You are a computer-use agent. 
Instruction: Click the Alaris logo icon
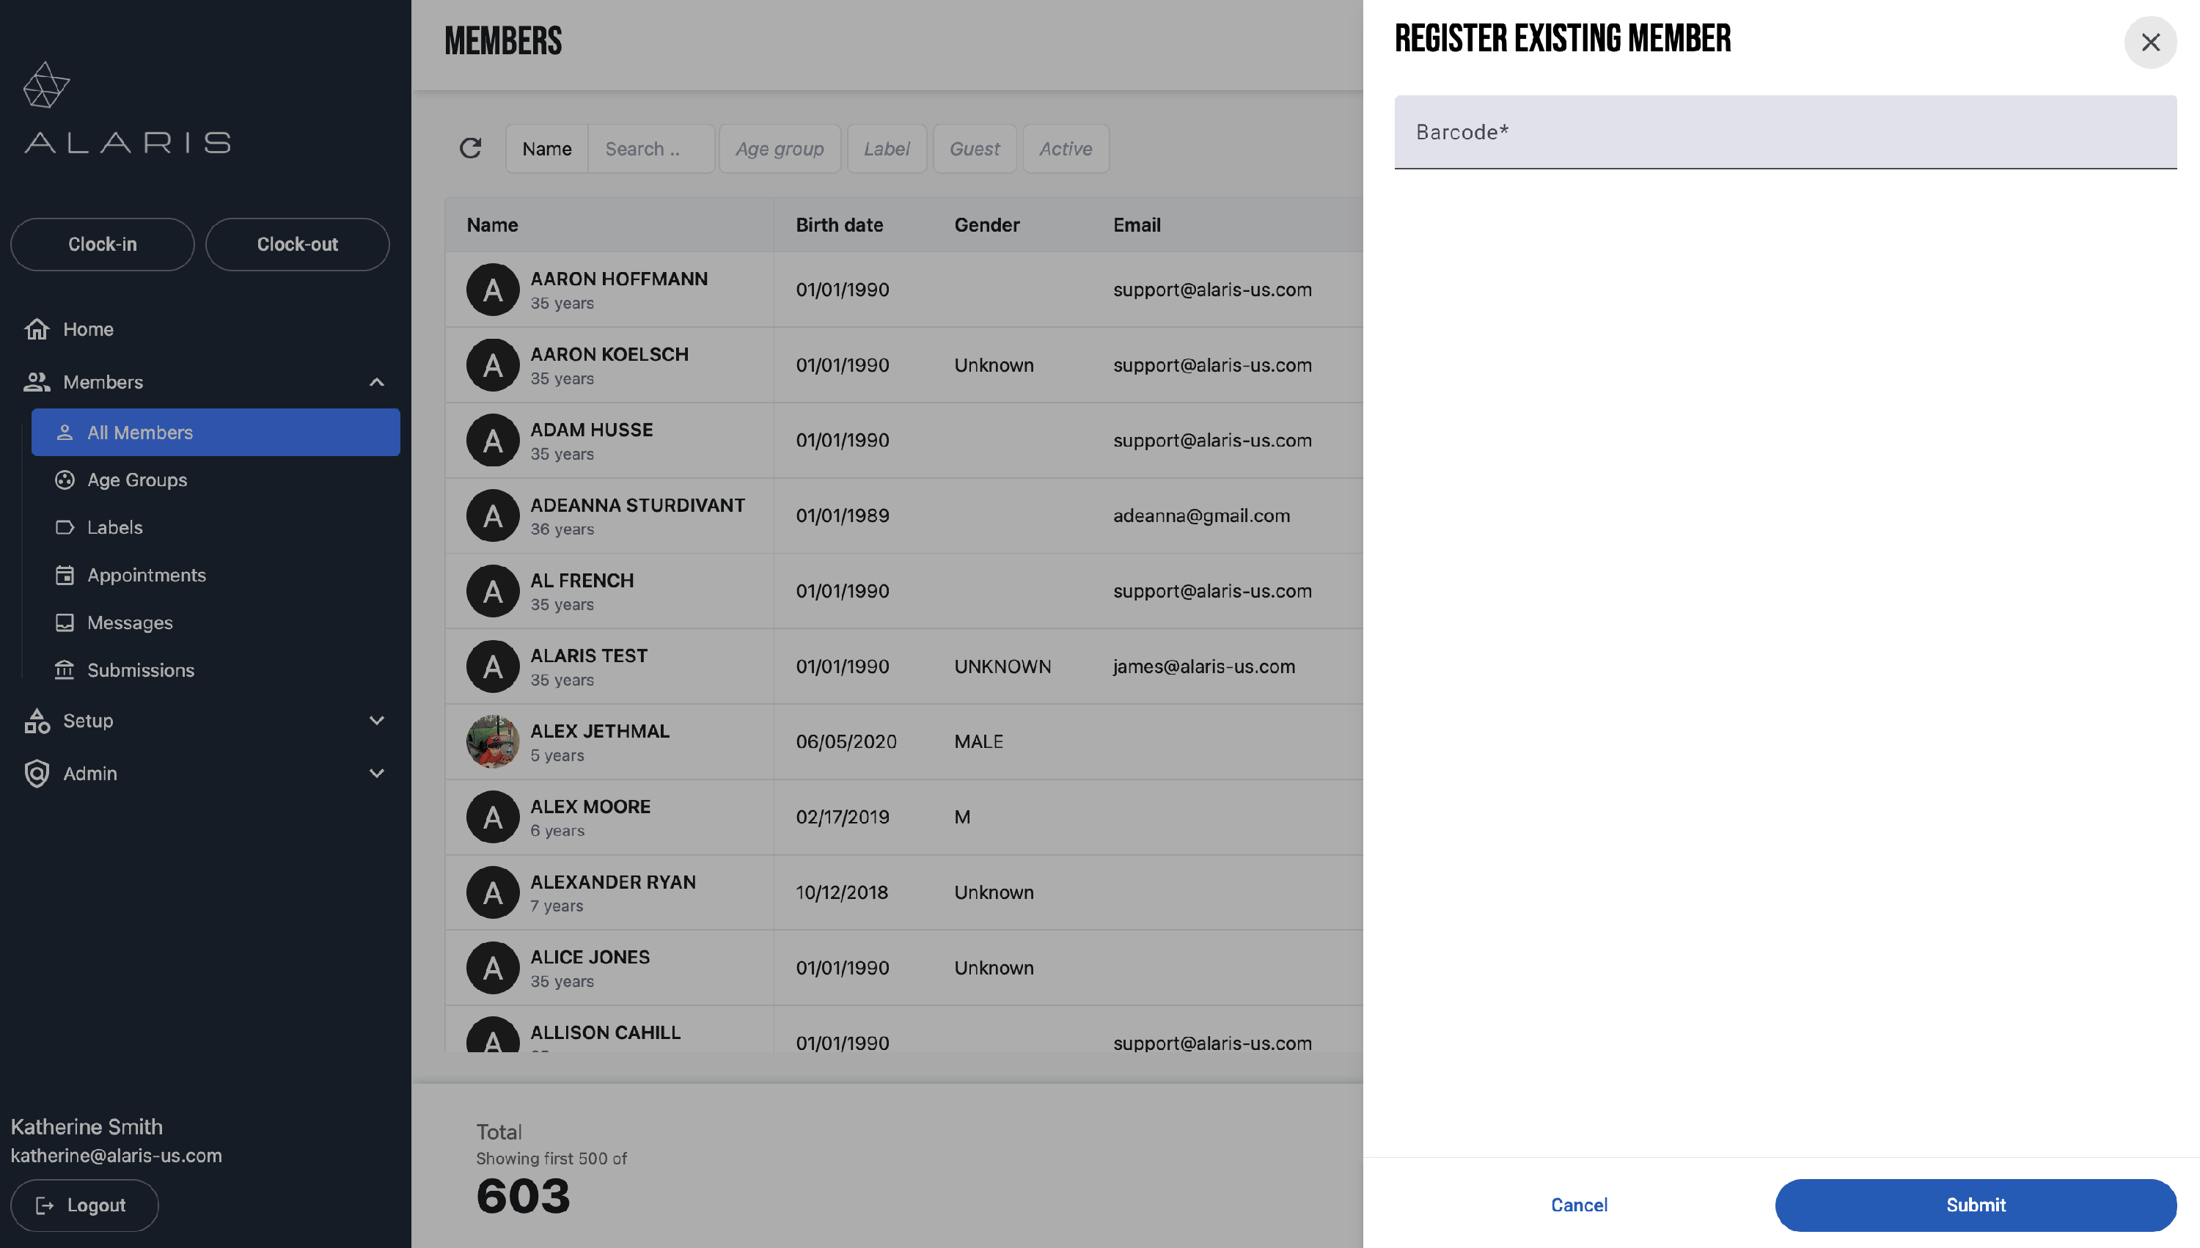coord(46,85)
